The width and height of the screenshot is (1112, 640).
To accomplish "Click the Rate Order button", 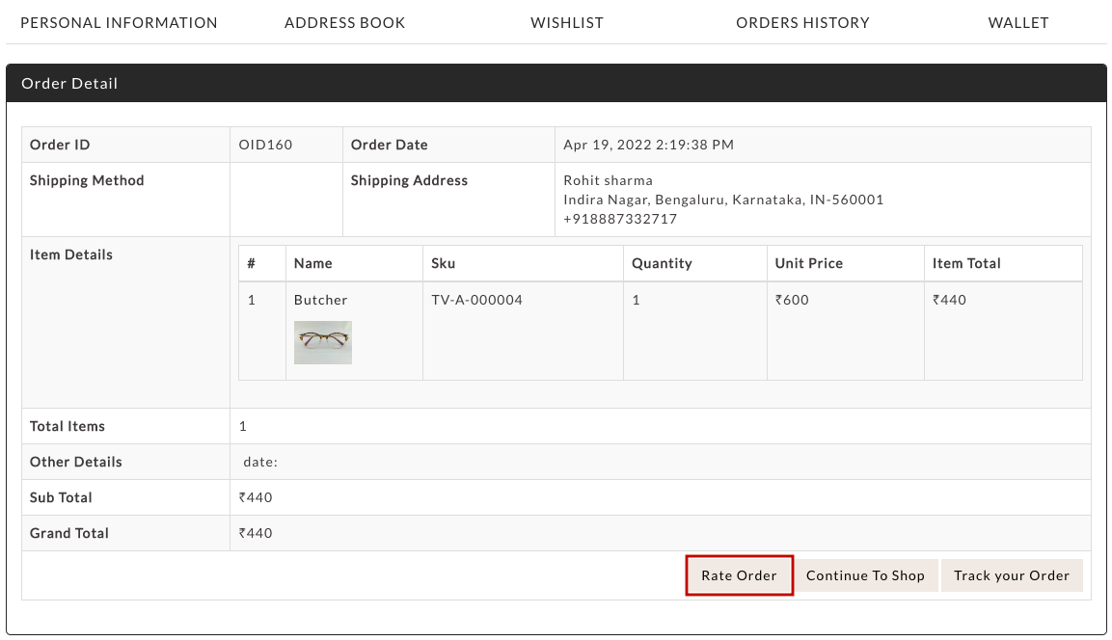I will [739, 575].
